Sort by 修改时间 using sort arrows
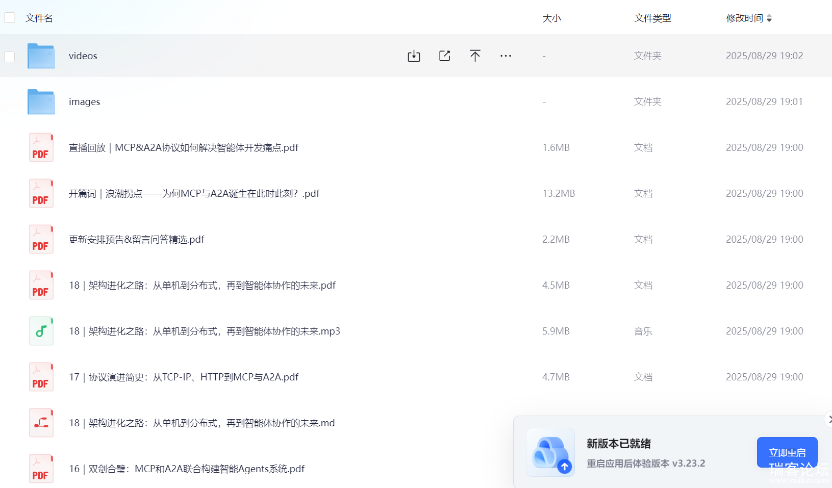The image size is (832, 488). tap(769, 18)
